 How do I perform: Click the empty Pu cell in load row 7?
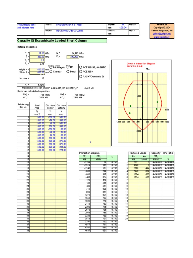134,180
